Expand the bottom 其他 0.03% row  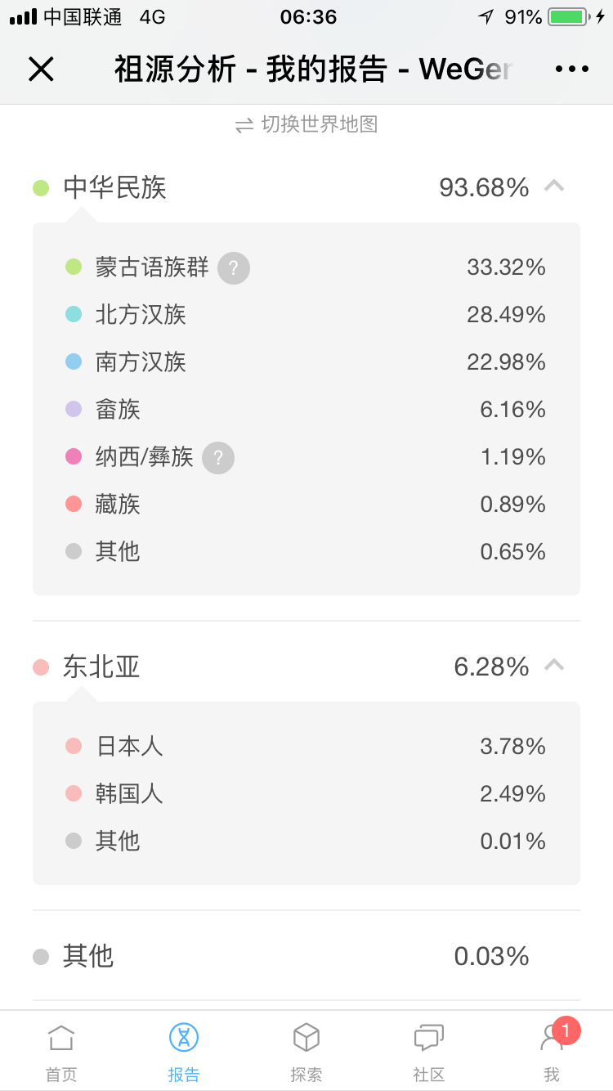click(306, 956)
